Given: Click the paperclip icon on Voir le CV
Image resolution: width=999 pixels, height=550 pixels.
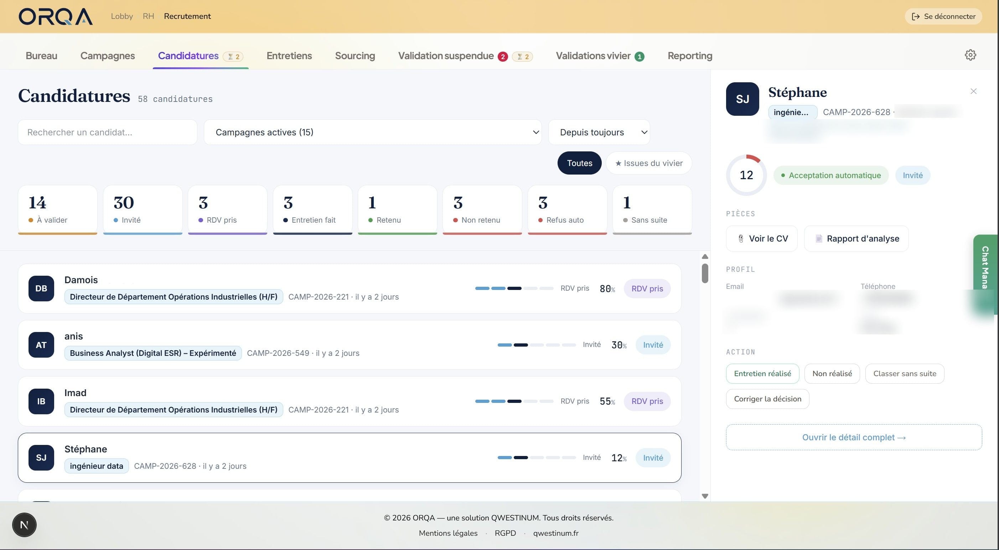Looking at the screenshot, I should (741, 239).
